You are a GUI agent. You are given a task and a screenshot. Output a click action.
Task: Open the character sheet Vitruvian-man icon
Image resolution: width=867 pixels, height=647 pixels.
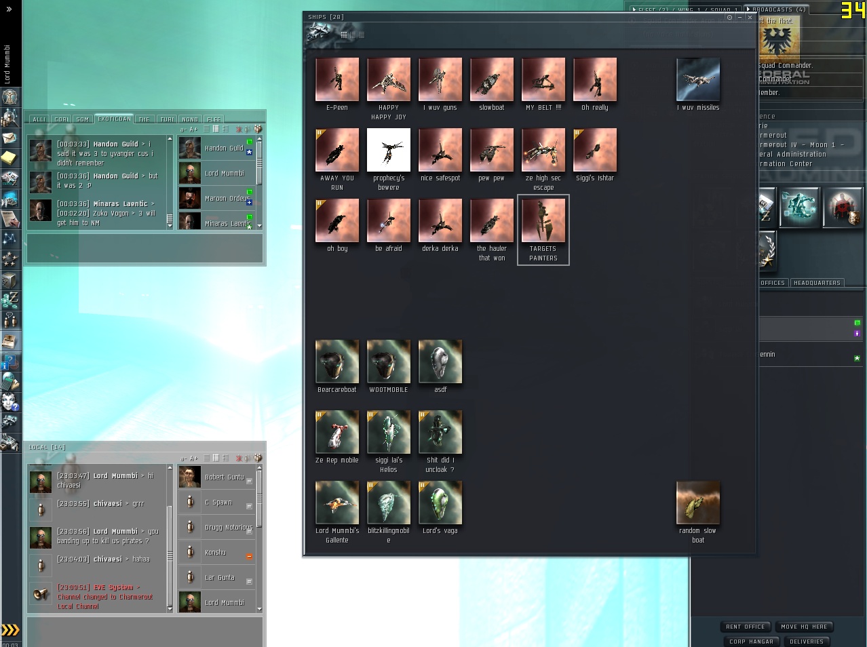click(10, 97)
